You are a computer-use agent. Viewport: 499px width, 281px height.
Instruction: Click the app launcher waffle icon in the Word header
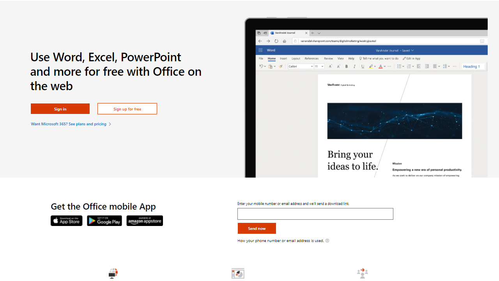coord(261,50)
